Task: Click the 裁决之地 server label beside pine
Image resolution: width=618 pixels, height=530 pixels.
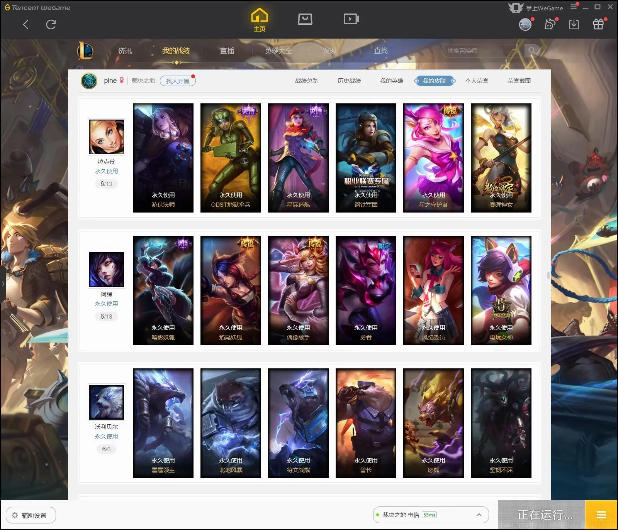Action: [143, 81]
